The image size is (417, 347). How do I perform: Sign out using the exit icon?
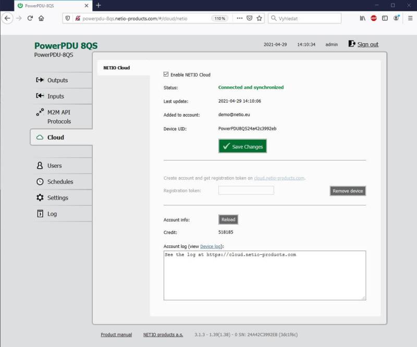(352, 44)
